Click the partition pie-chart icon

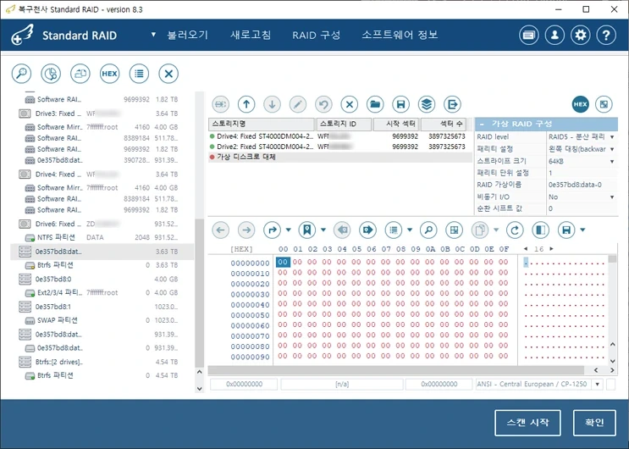pos(51,74)
